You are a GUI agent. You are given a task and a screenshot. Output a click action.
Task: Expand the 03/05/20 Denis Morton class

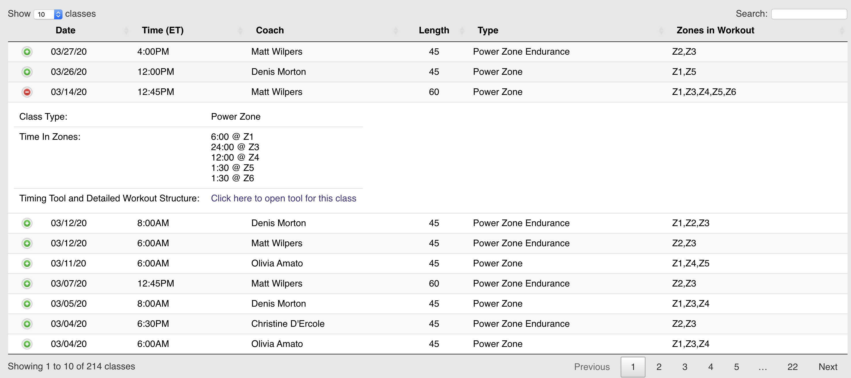click(27, 304)
